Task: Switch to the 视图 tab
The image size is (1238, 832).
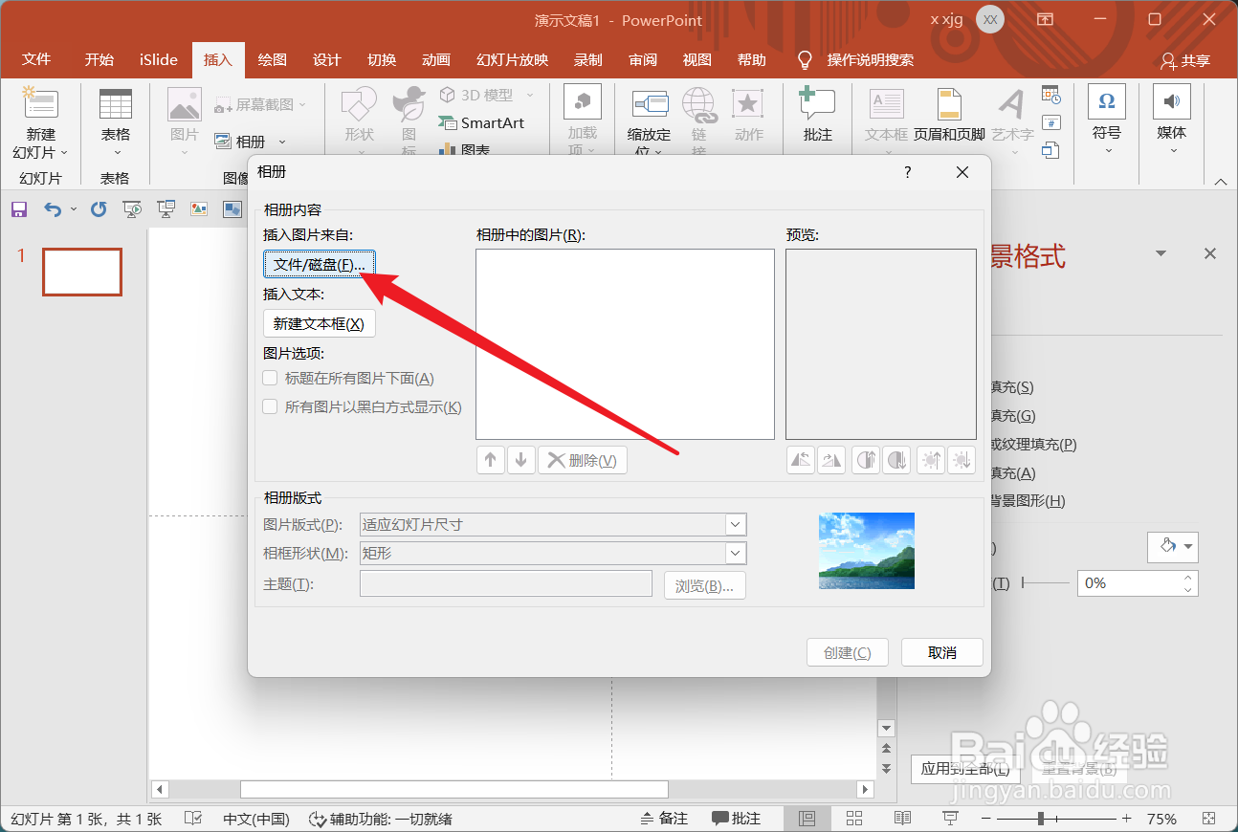Action: point(697,59)
